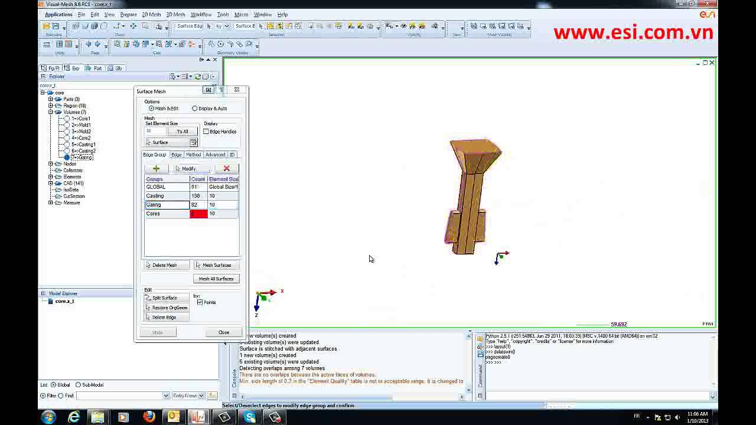
Task: Click the Restore OrgGeom button
Action: click(167, 308)
